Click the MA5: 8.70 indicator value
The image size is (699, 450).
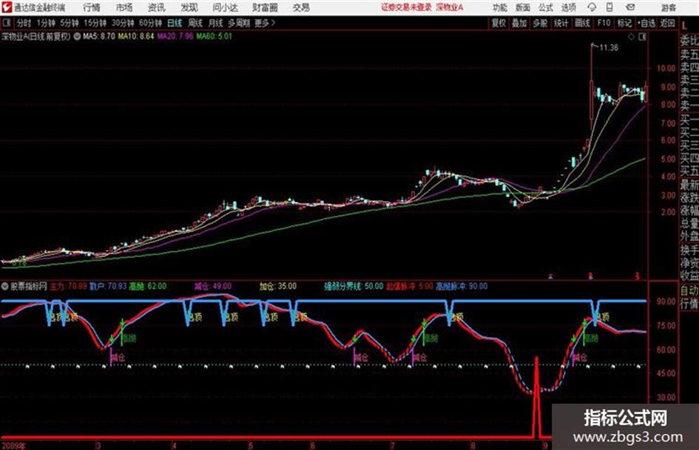click(x=98, y=36)
